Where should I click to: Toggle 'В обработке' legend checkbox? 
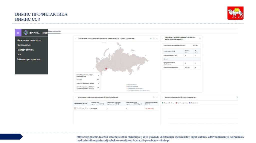coord(190,103)
